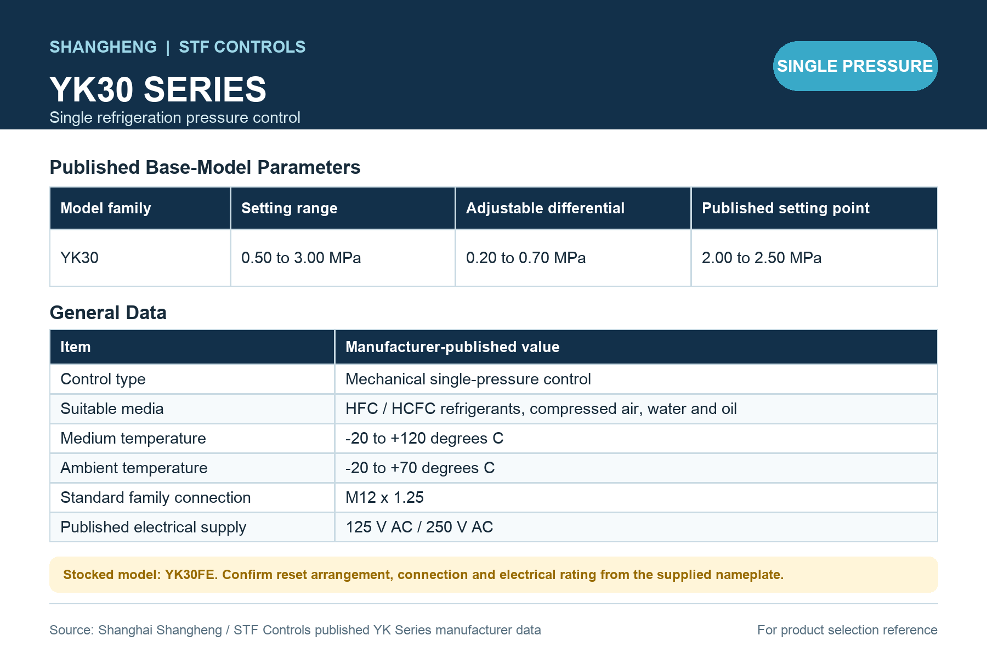Image resolution: width=987 pixels, height=658 pixels.
Task: Click the SINGLE PRESSURE badge
Action: pos(855,66)
